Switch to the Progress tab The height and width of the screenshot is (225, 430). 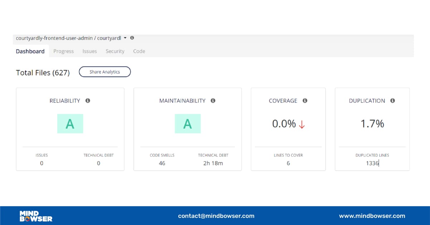click(63, 51)
